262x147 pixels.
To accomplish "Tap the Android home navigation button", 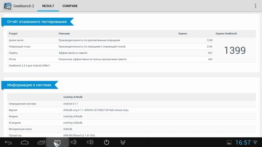I will tap(25, 142).
